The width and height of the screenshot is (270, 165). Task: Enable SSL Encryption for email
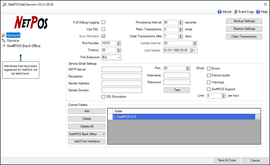point(104,97)
